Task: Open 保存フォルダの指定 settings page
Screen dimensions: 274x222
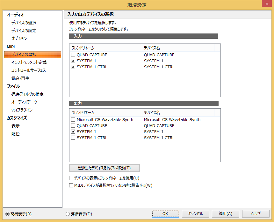Action: click(27, 94)
